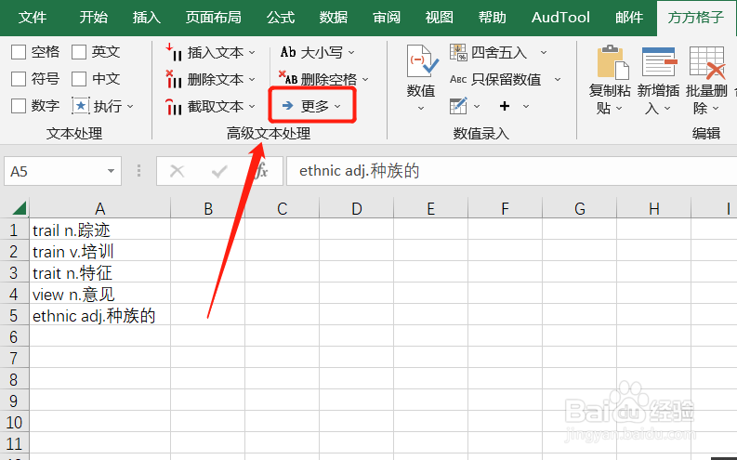Toggle the Symbol (符号) checkbox

click(x=18, y=78)
